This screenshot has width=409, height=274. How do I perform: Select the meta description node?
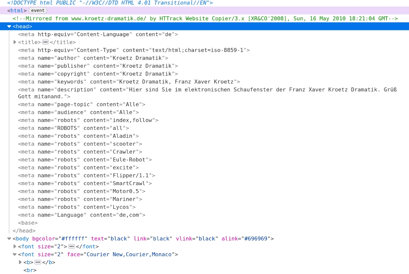(197, 90)
